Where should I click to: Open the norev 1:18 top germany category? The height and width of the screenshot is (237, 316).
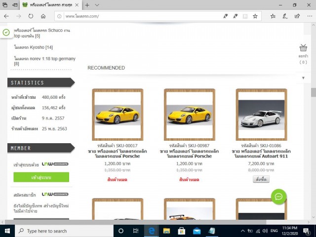(45, 61)
